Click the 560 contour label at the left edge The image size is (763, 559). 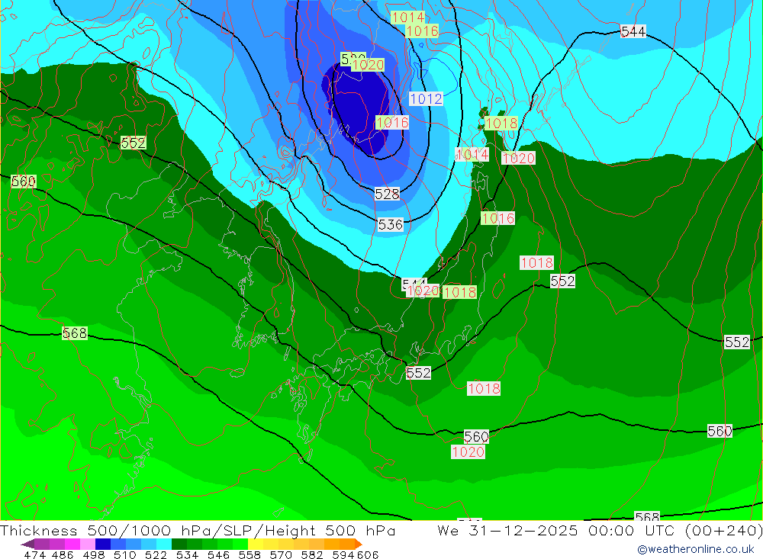23,182
